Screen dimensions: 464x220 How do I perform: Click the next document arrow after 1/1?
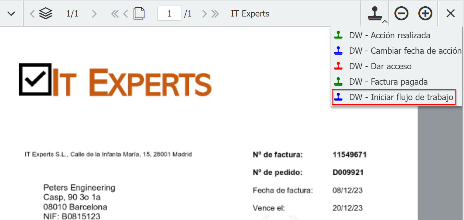coord(94,13)
